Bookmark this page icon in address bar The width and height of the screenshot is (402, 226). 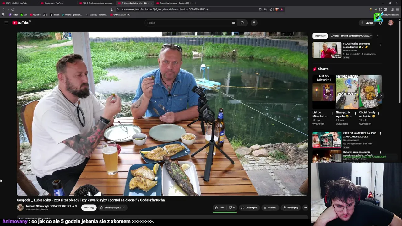point(112,9)
